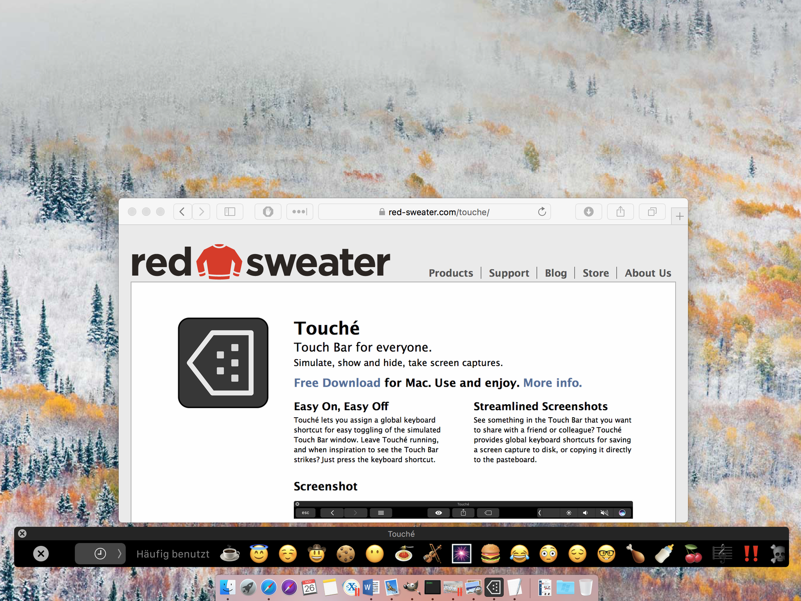The width and height of the screenshot is (801, 601).
Task: Click the More info. link
Action: (552, 383)
